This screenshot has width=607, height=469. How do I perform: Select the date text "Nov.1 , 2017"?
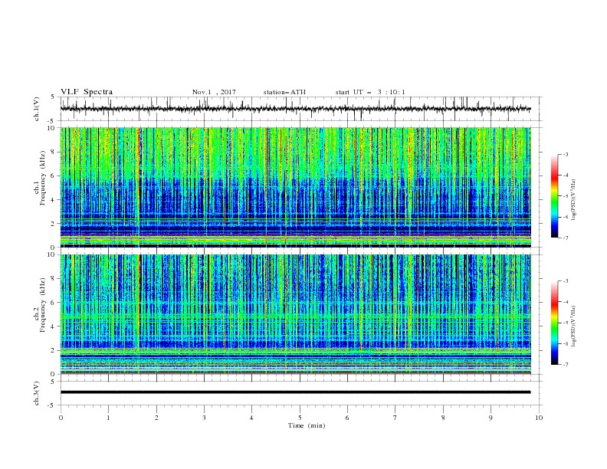[x=214, y=92]
